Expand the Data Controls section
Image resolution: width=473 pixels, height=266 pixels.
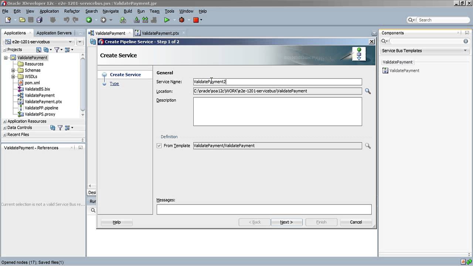[x=5, y=127]
